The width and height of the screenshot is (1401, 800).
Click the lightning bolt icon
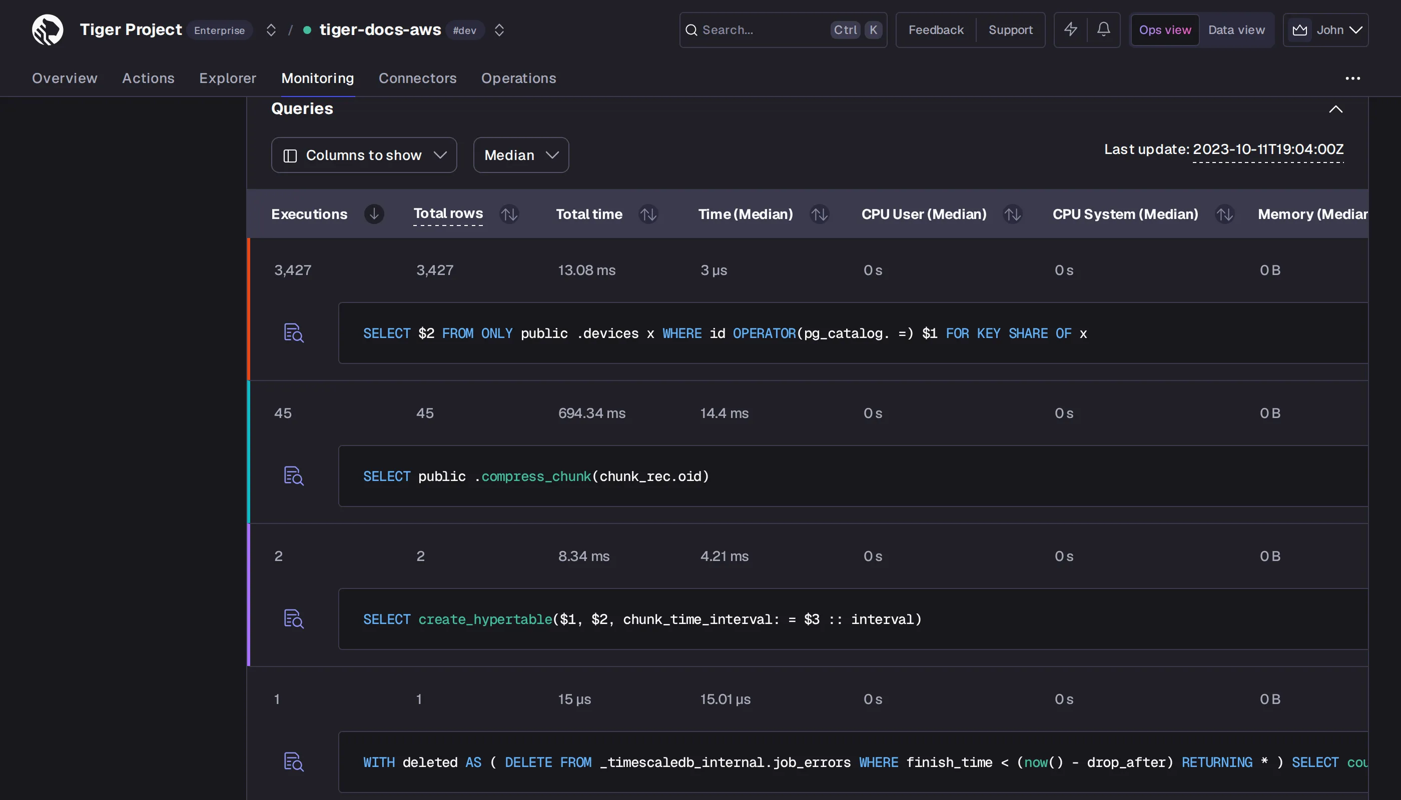[x=1070, y=29]
